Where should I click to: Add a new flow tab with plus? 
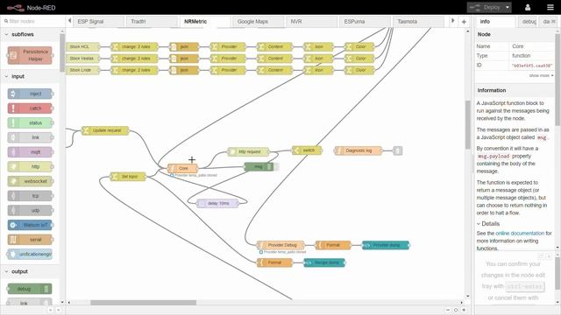[x=464, y=22]
